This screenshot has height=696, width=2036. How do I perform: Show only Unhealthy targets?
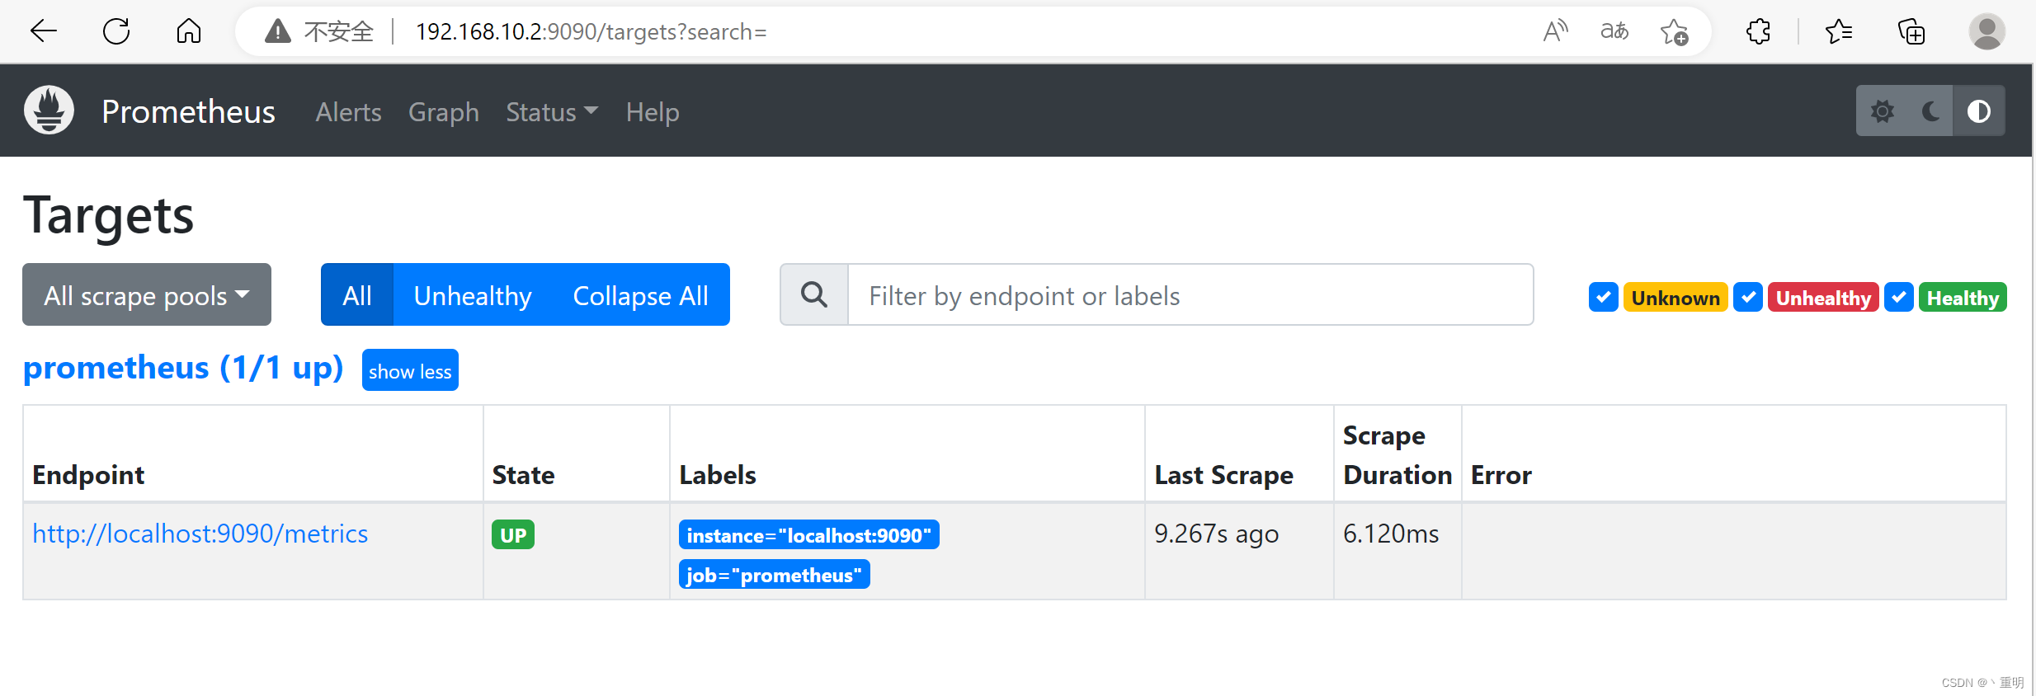coord(473,294)
